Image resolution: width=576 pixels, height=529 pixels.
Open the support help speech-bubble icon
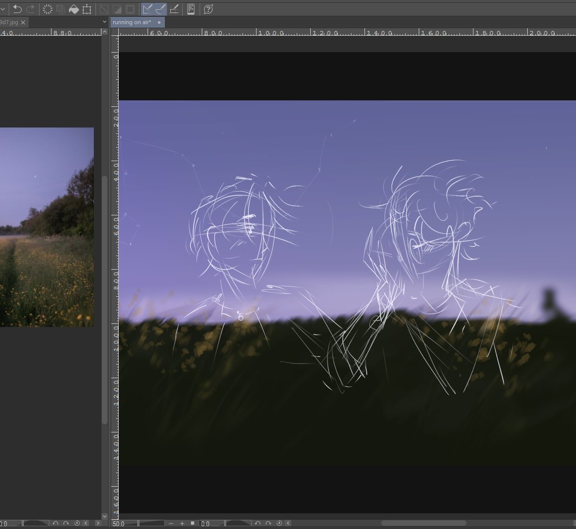point(208,9)
